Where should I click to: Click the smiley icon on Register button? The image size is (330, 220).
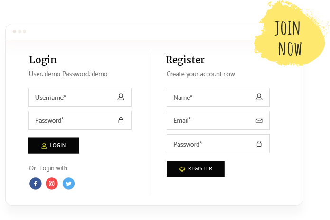click(x=182, y=169)
